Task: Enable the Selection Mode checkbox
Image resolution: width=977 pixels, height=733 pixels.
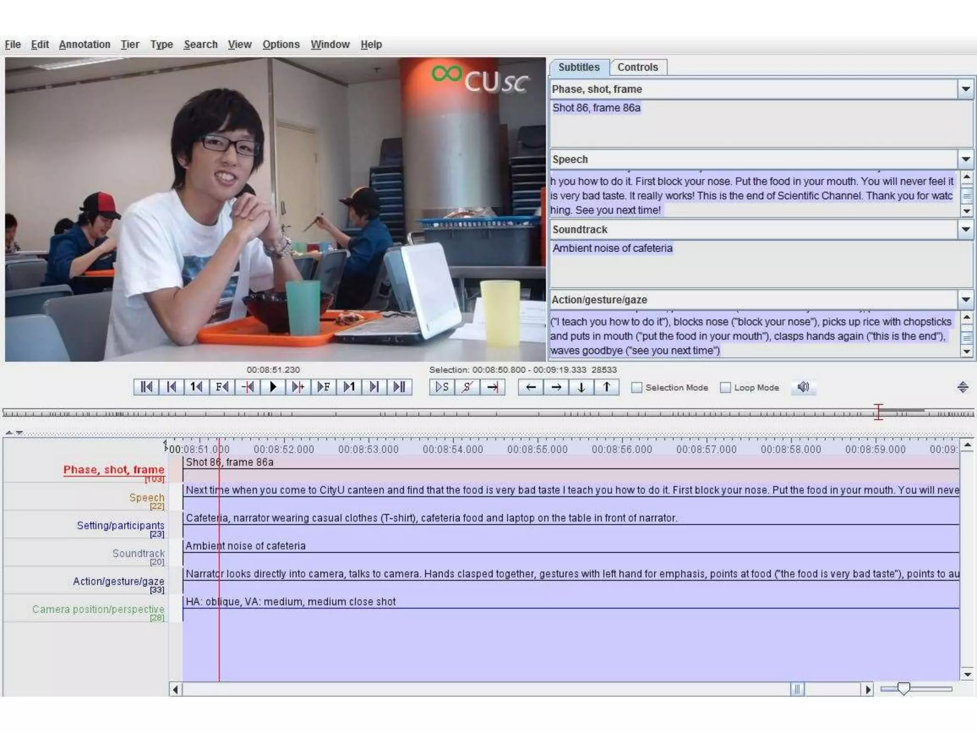Action: tap(637, 387)
